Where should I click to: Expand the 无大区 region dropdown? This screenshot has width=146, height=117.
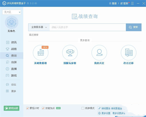click(12, 12)
